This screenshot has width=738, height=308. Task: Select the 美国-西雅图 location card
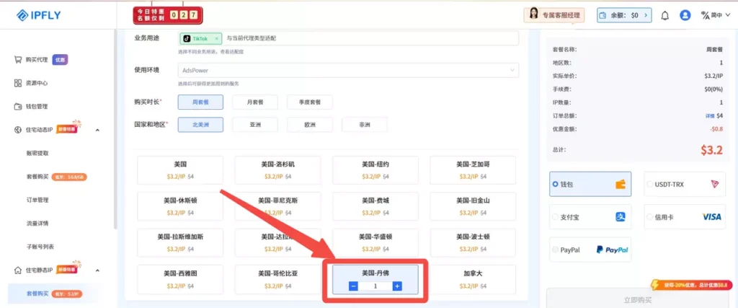tap(180, 279)
